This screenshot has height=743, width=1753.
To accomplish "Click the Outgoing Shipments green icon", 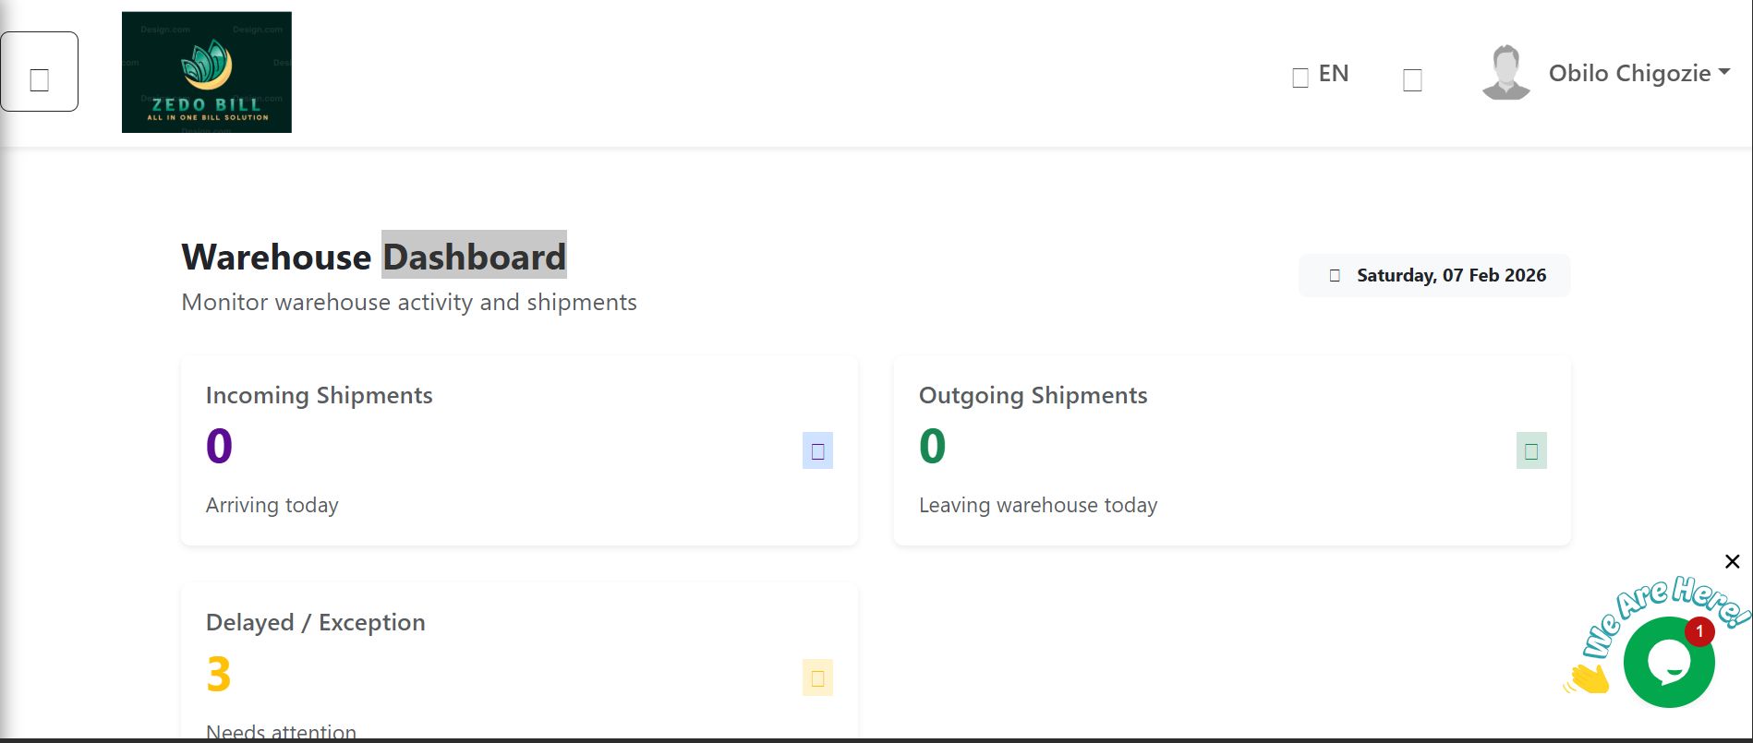I will click(x=1530, y=451).
